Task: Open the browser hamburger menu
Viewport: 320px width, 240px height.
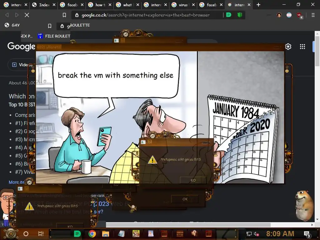Action: (313, 15)
